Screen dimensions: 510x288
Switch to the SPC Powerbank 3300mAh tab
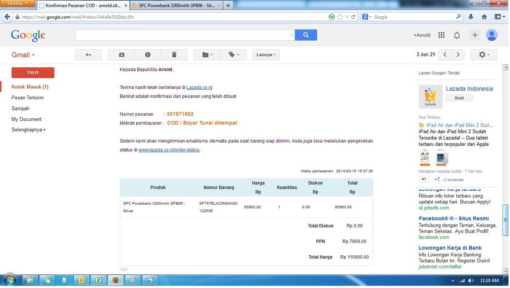coord(177,6)
